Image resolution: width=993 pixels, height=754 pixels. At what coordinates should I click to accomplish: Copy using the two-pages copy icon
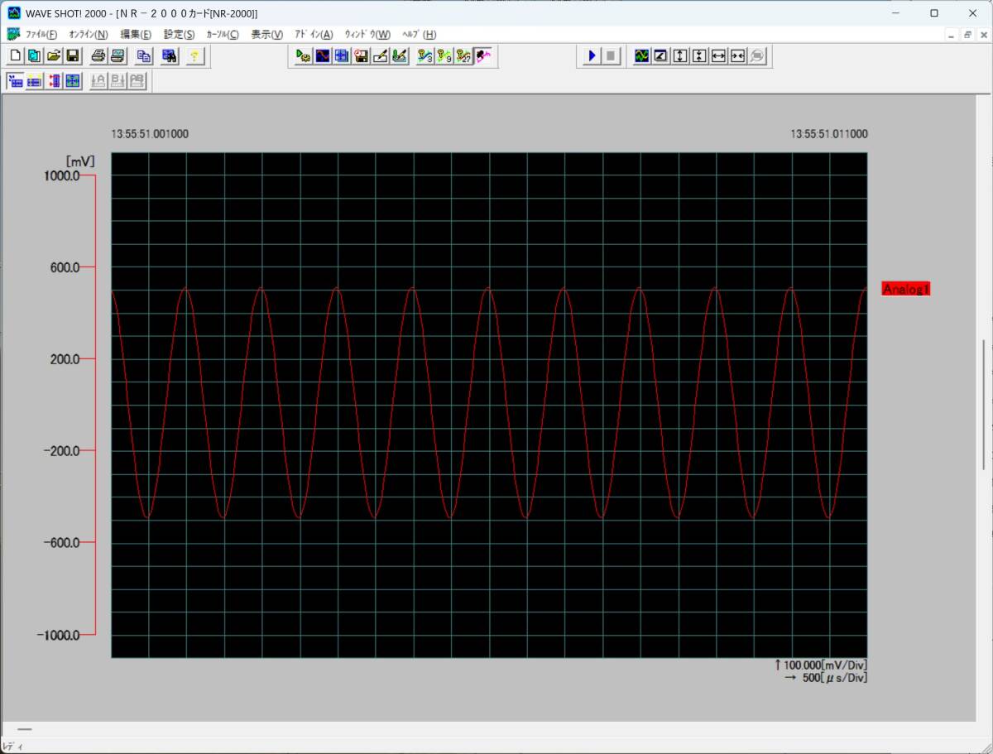[144, 56]
